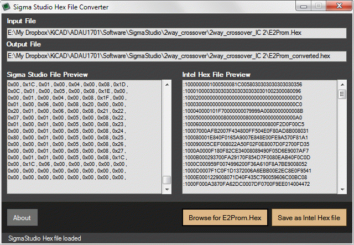The height and width of the screenshot is (245, 354).
Task: Click into the Output File path field
Action: (x=176, y=56)
